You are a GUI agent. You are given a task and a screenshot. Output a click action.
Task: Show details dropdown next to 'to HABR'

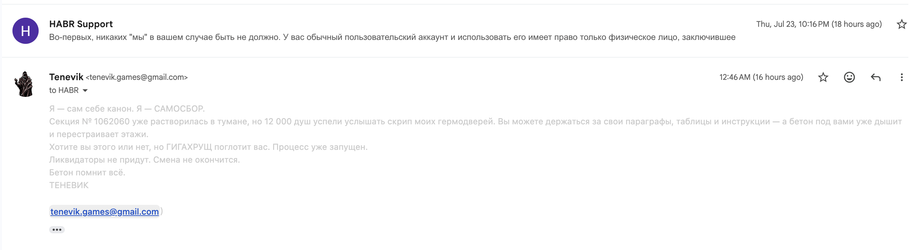(x=85, y=91)
